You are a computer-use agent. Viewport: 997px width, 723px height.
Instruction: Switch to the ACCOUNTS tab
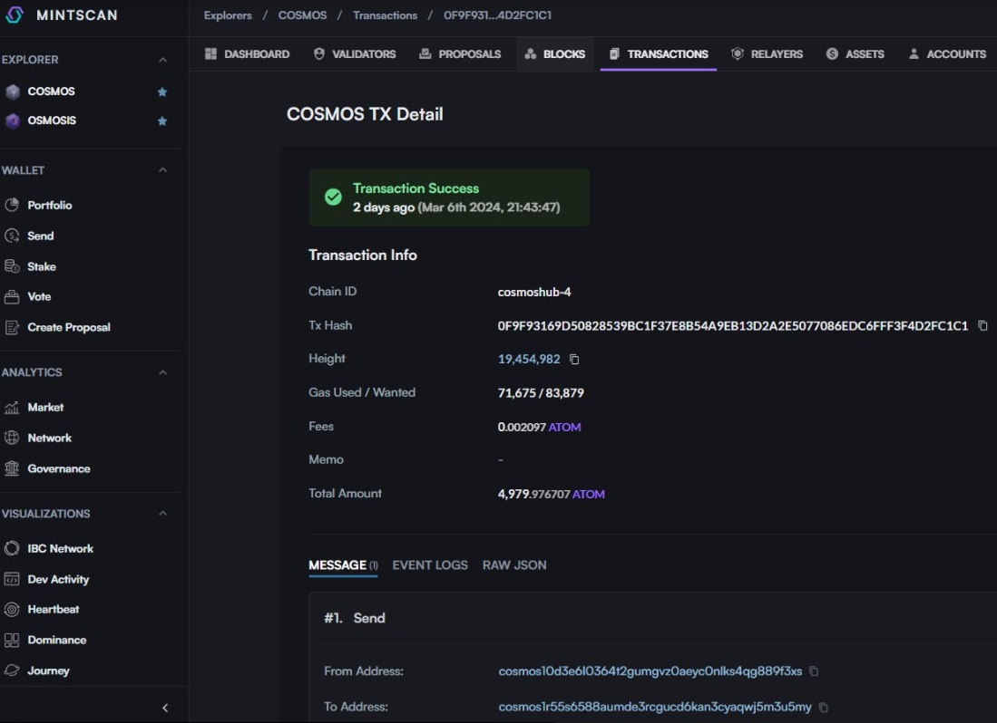point(947,54)
